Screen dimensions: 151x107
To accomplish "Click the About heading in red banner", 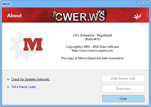I will coord(14,16).
